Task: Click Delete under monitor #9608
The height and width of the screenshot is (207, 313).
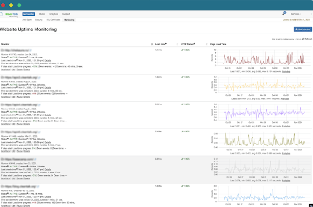Action: tap(27, 178)
